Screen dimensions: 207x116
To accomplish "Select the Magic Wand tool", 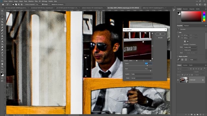I will (2, 19).
